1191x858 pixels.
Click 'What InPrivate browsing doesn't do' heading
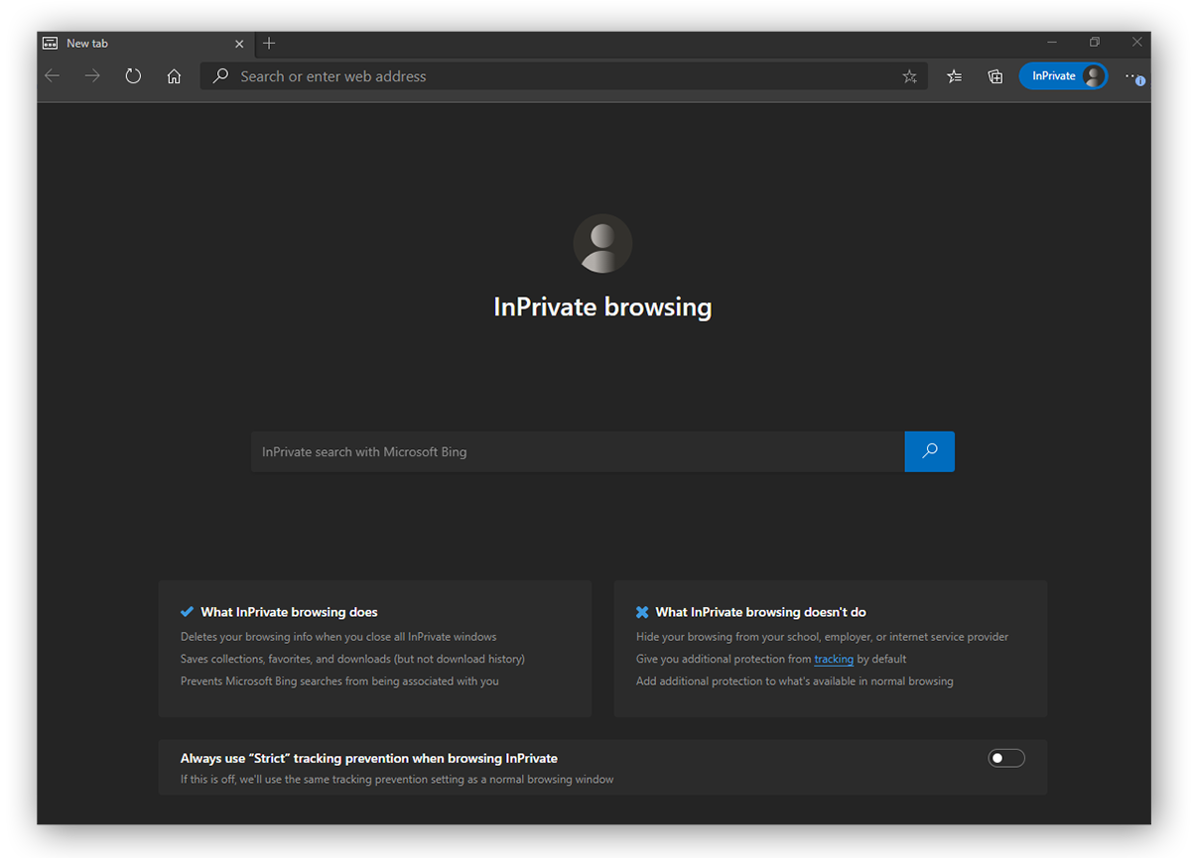click(x=760, y=612)
